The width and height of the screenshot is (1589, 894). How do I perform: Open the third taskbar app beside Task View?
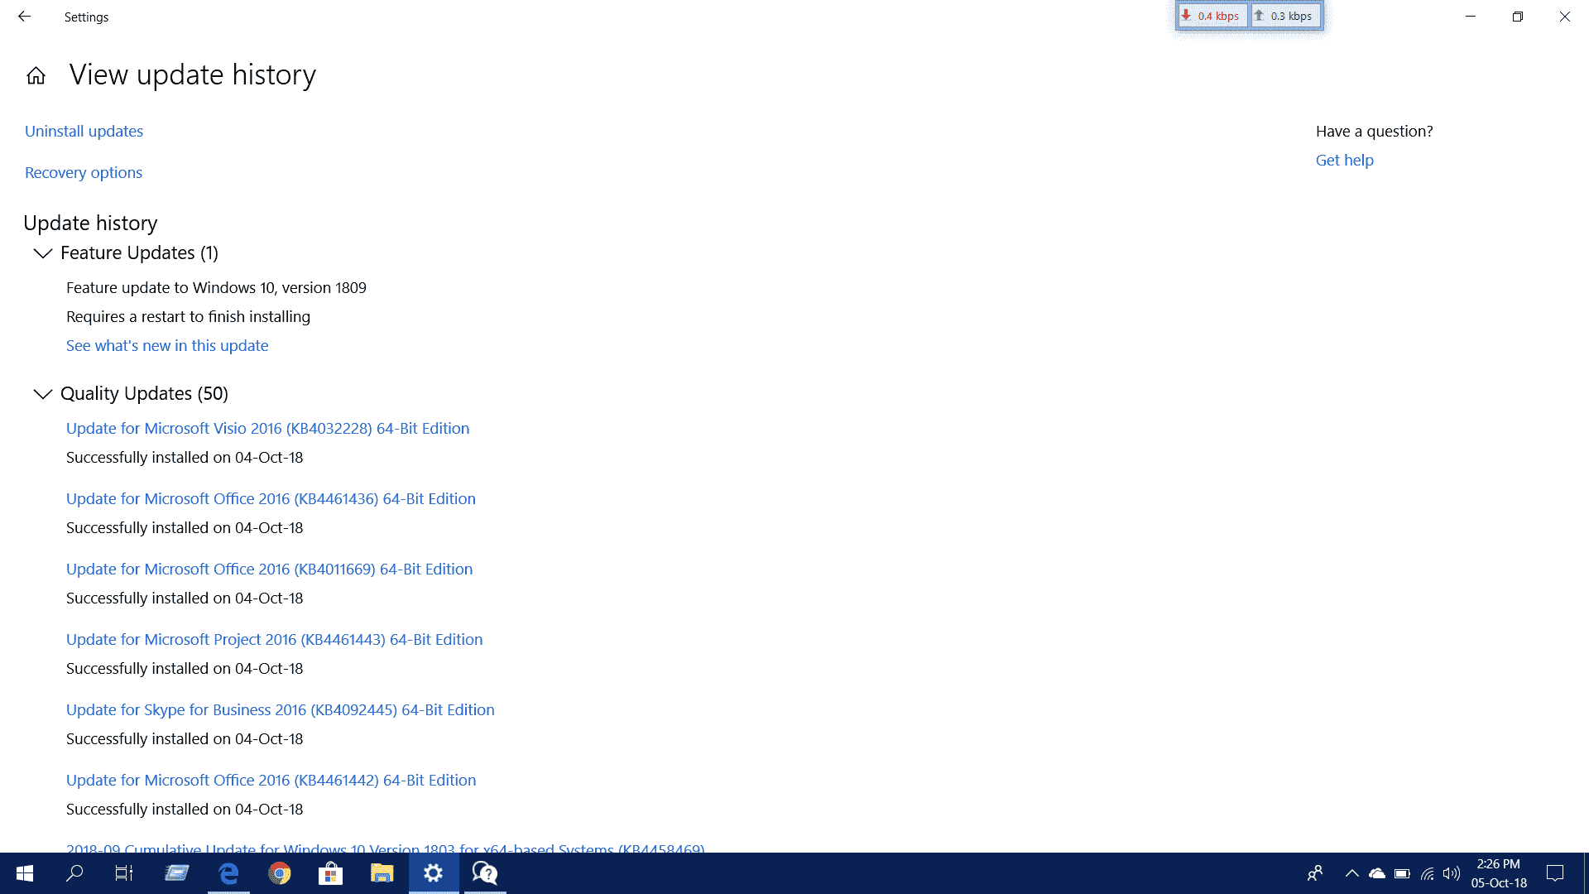[x=176, y=873]
